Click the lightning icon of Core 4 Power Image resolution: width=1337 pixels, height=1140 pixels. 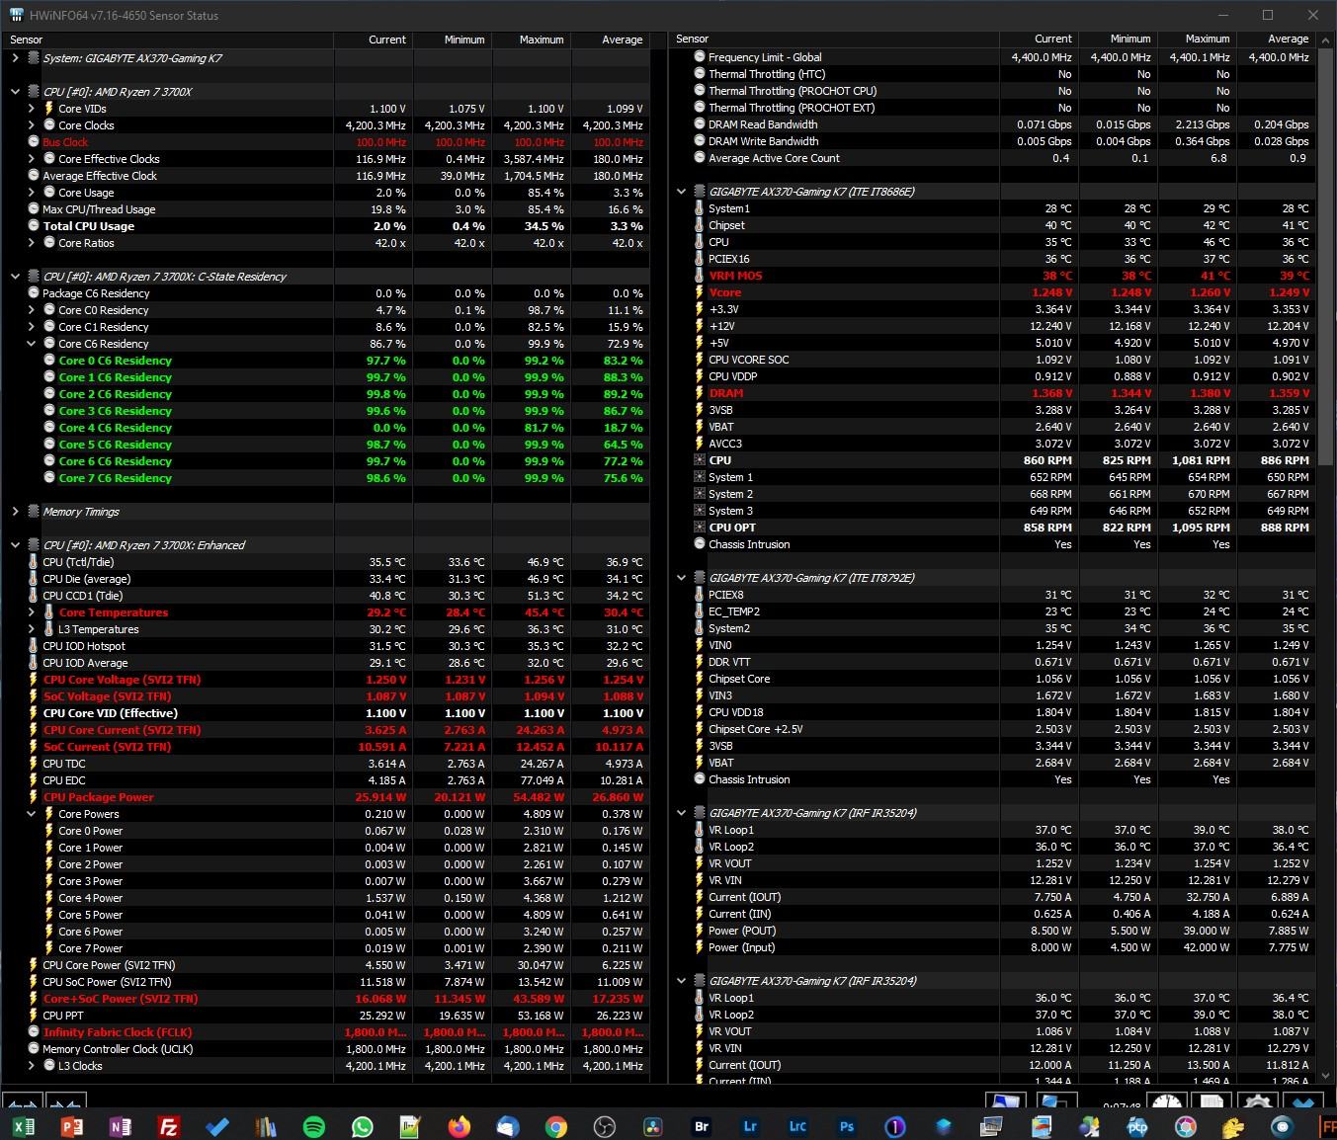click(49, 898)
